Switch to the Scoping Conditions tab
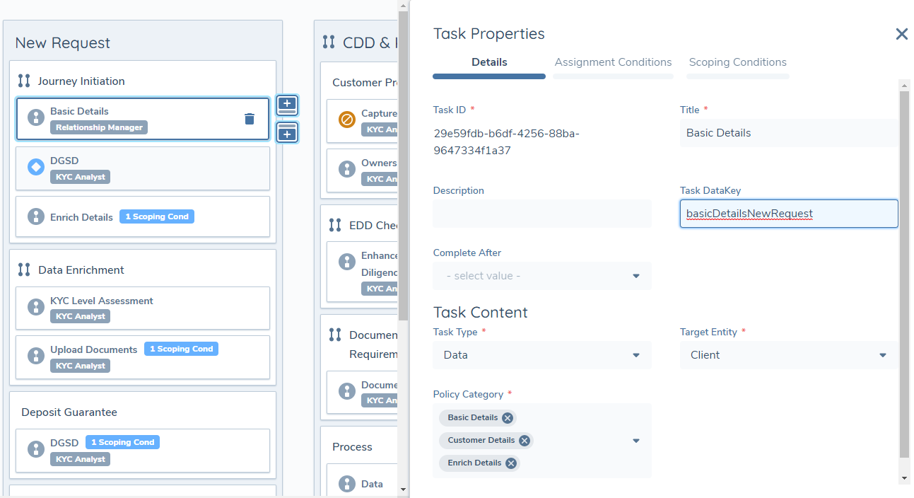914x498 pixels. pyautogui.click(x=737, y=62)
